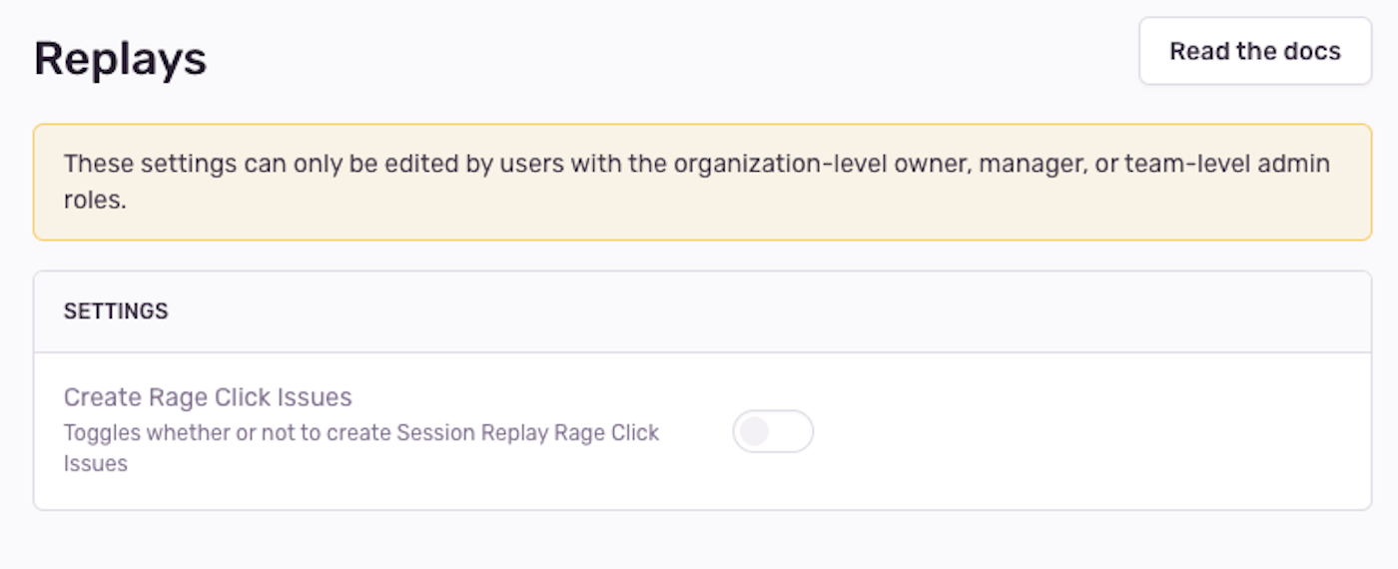Toggle the Create Rage Click Issues switch
Screen dimensions: 1398x569
[773, 431]
